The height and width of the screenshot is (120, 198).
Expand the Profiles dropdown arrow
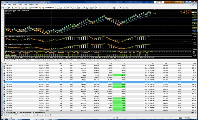pos(10,8)
